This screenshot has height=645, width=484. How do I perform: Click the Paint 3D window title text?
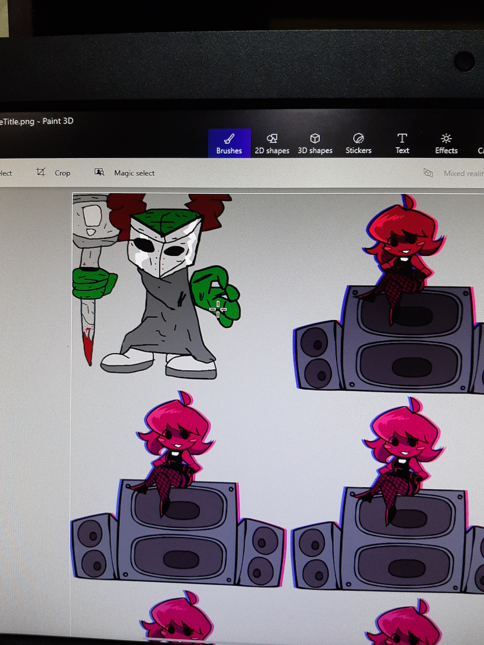coord(37,121)
